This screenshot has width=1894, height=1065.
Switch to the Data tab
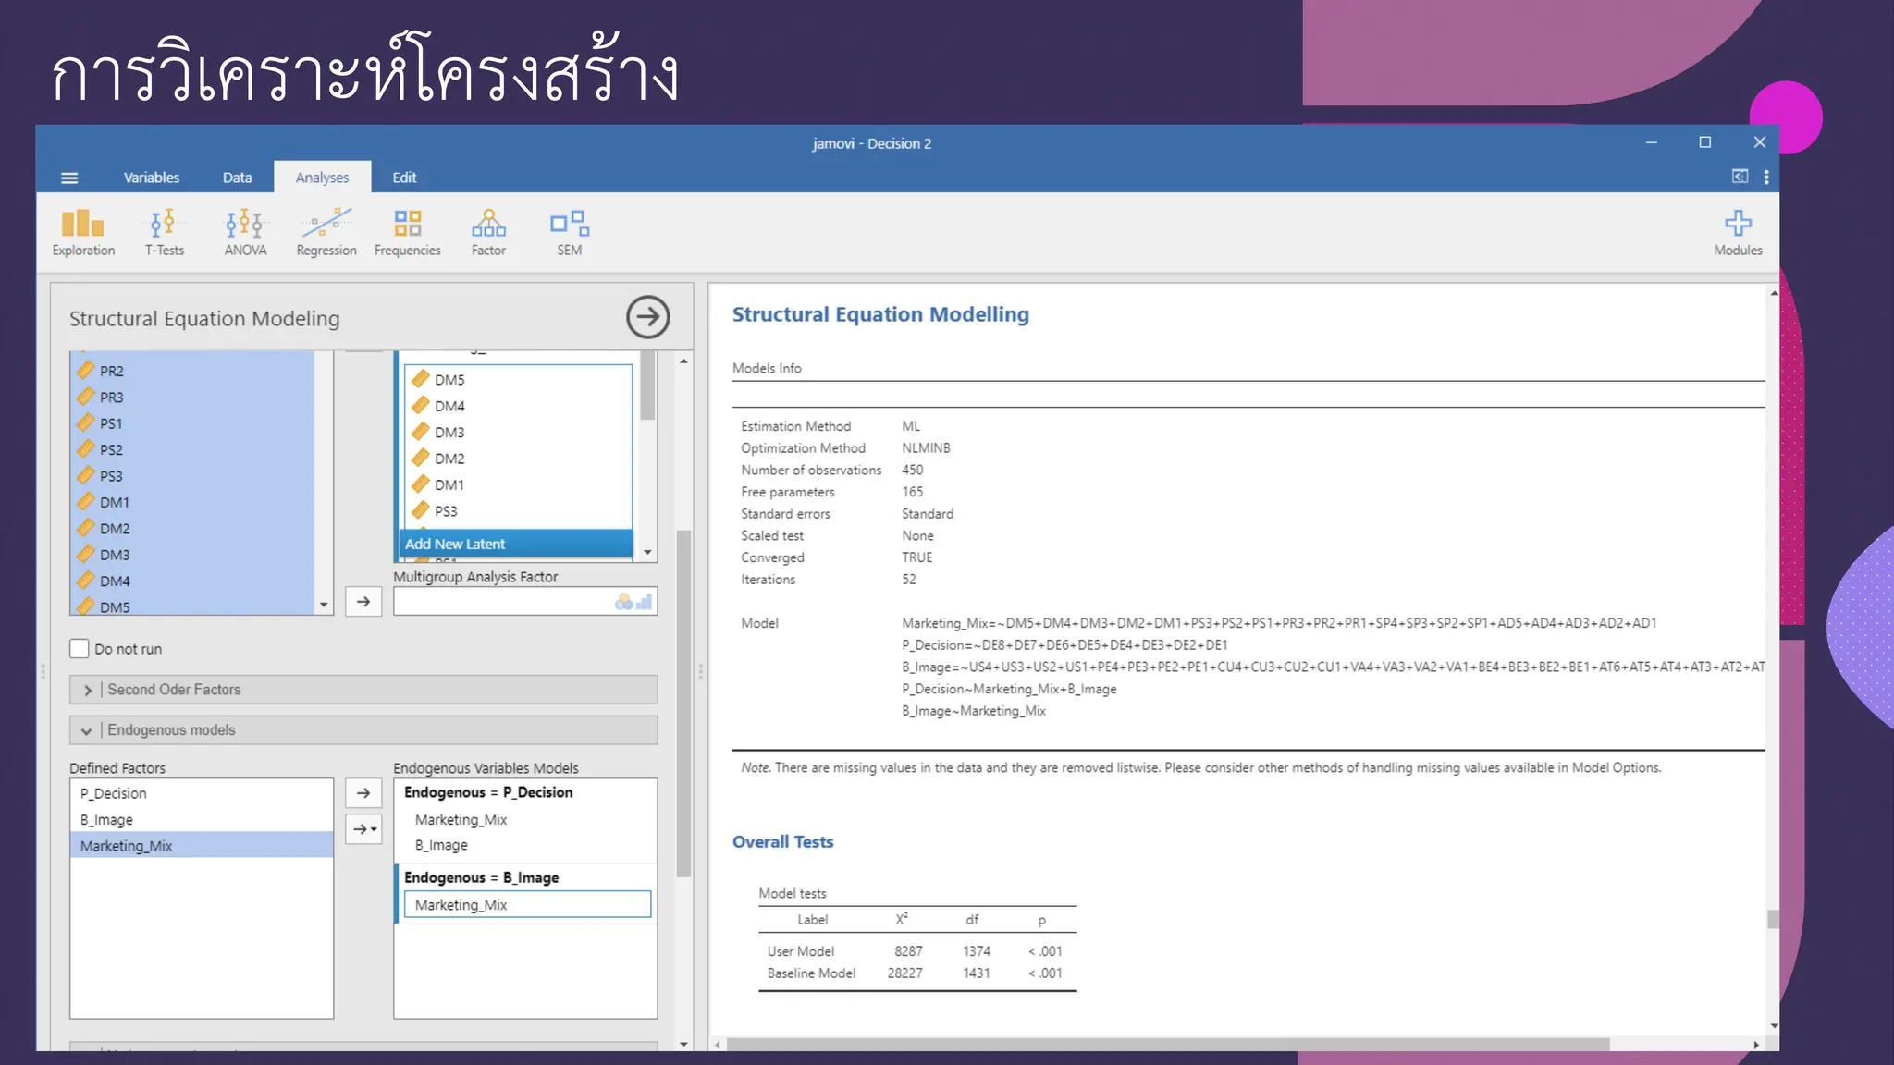[x=237, y=177]
